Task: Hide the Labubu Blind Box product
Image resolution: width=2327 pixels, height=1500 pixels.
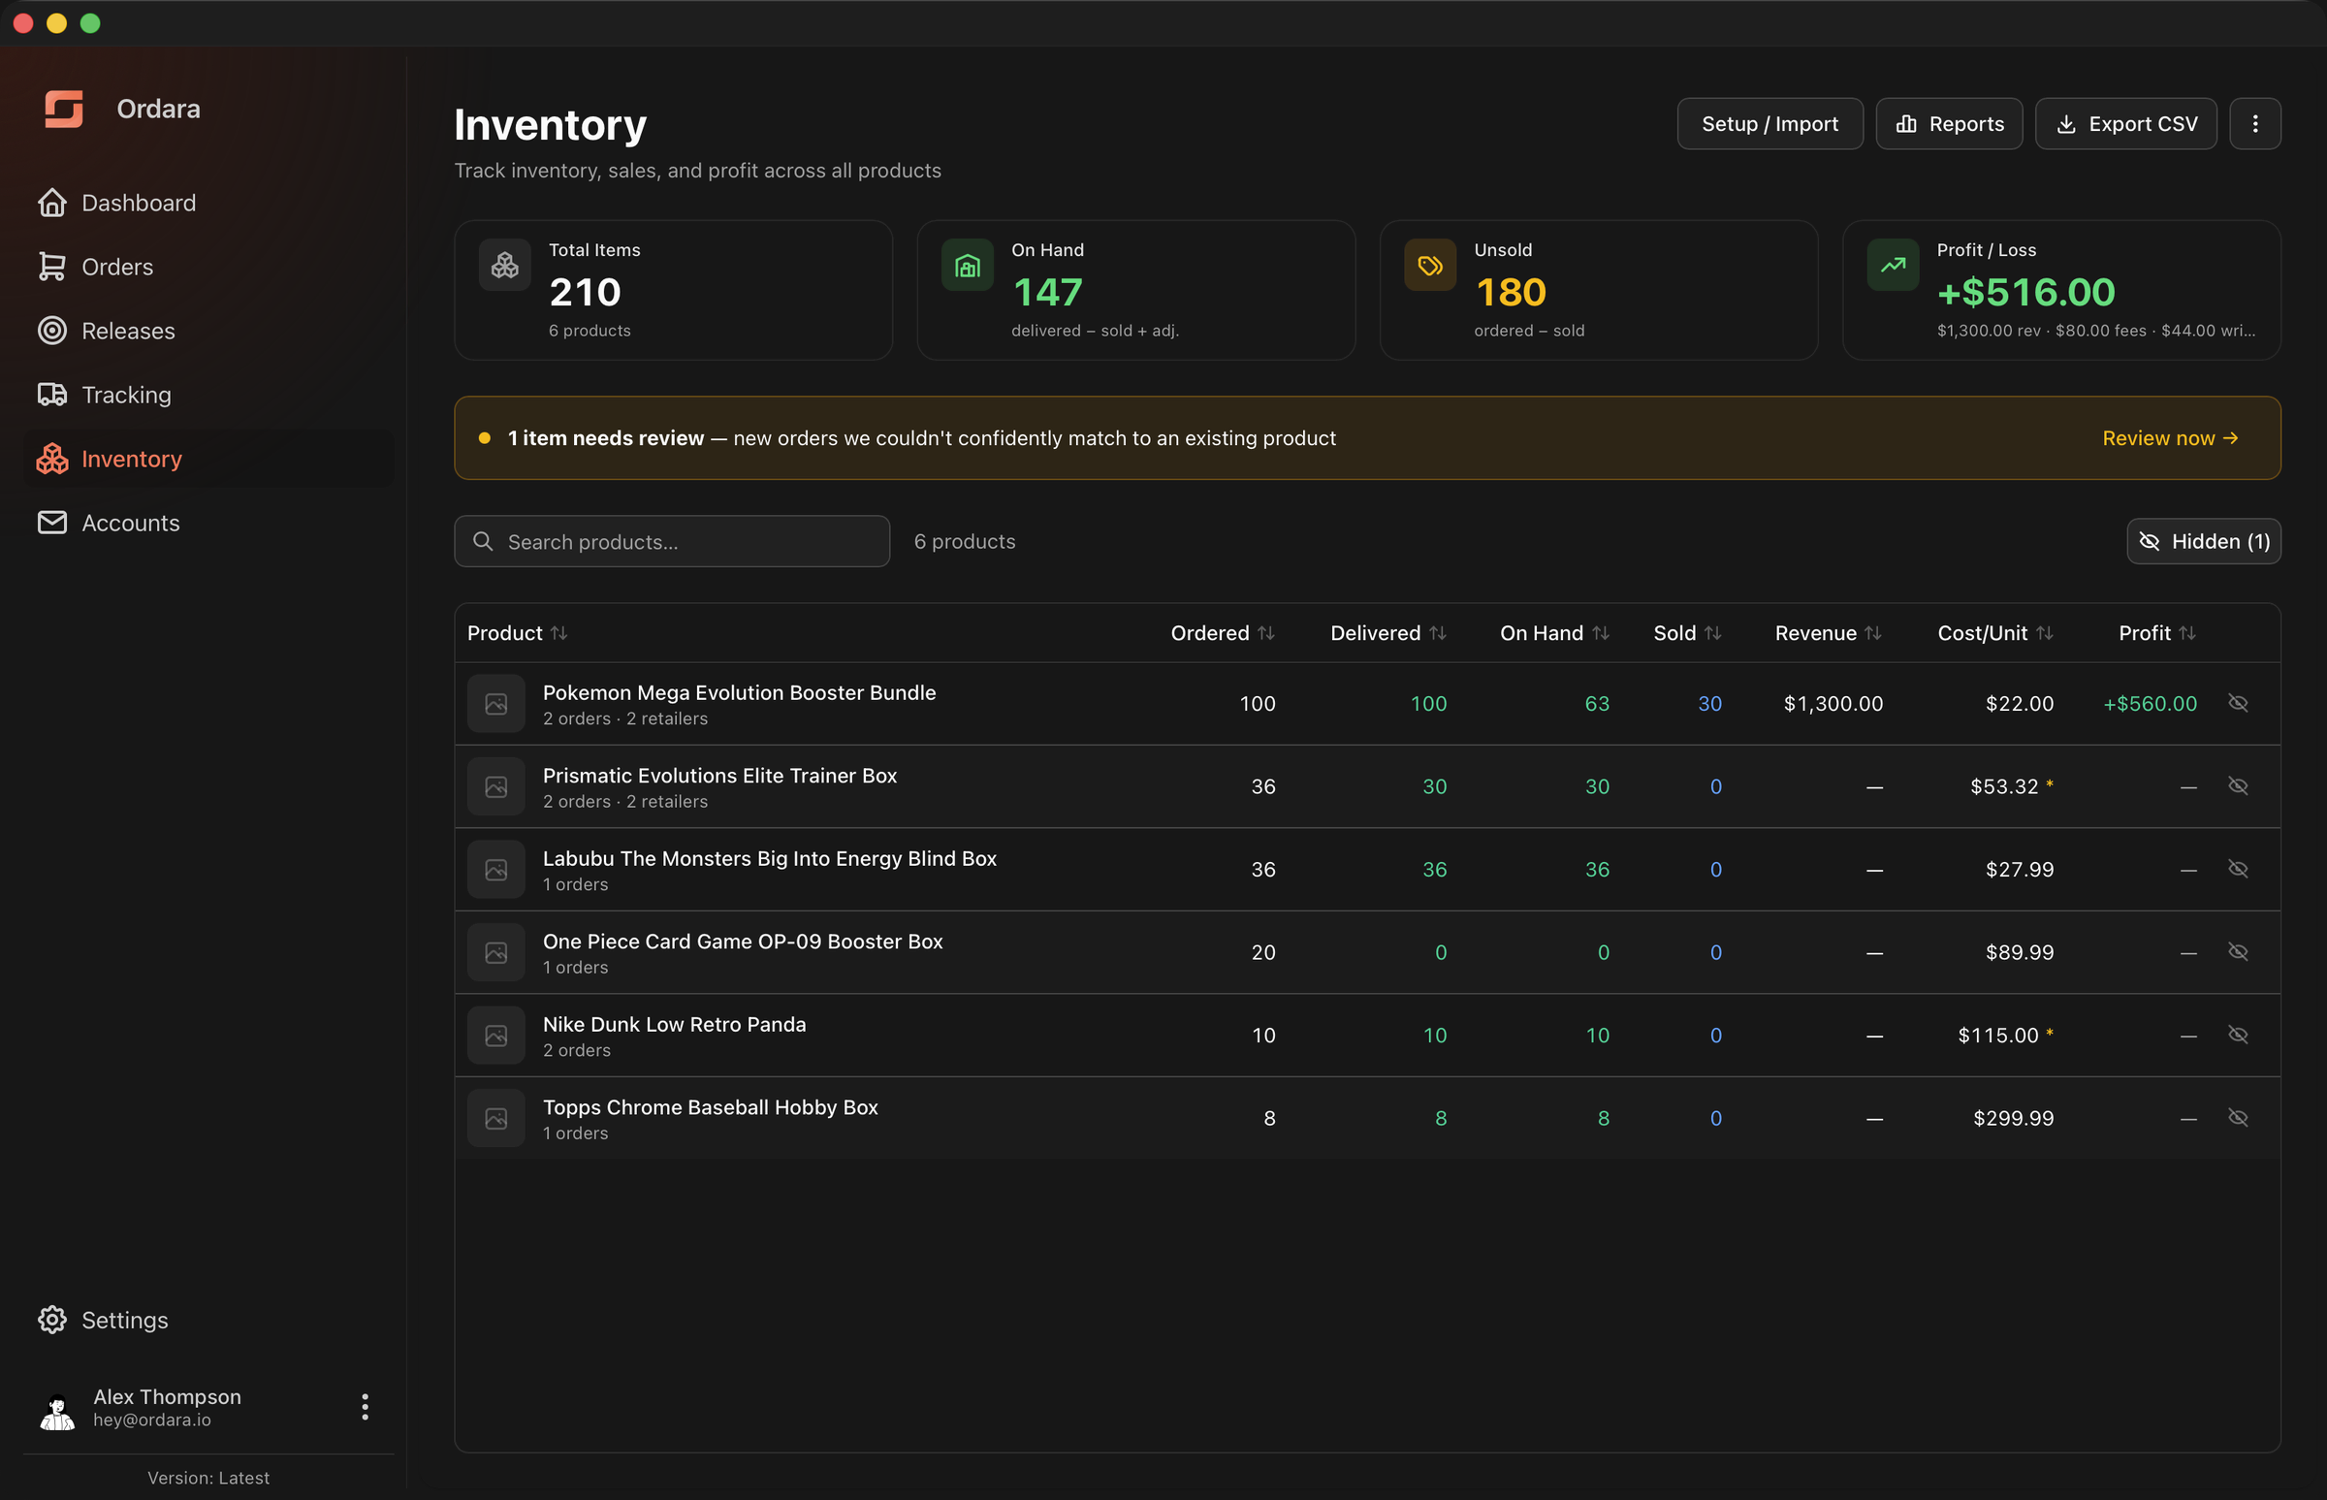Action: click(2238, 869)
